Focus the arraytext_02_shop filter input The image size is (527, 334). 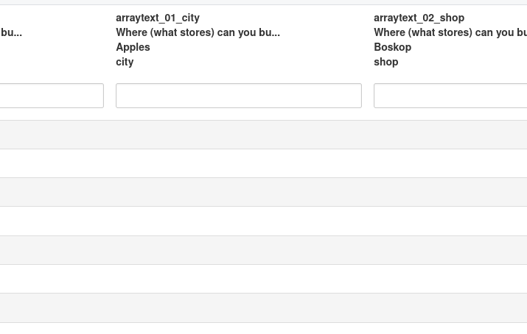coord(450,96)
